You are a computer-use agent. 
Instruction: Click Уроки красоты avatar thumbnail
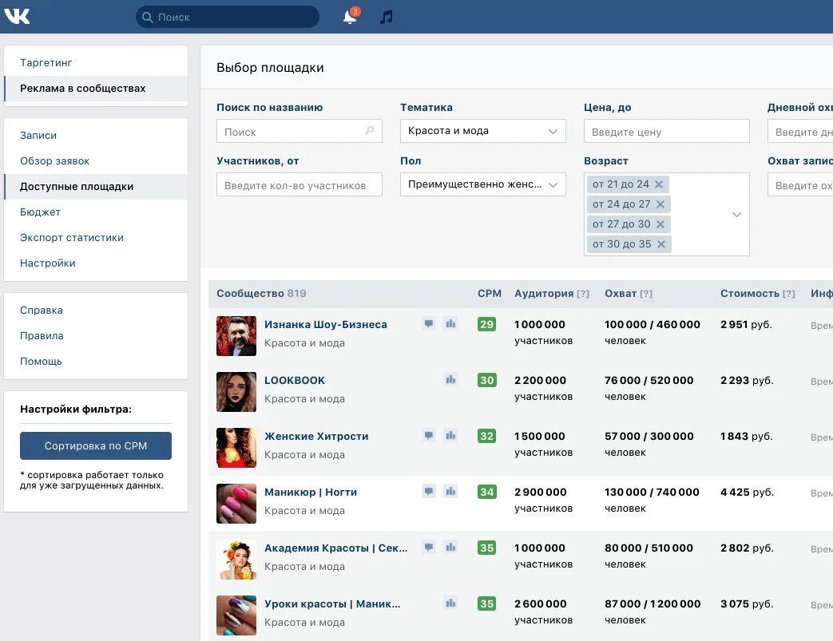point(236,615)
